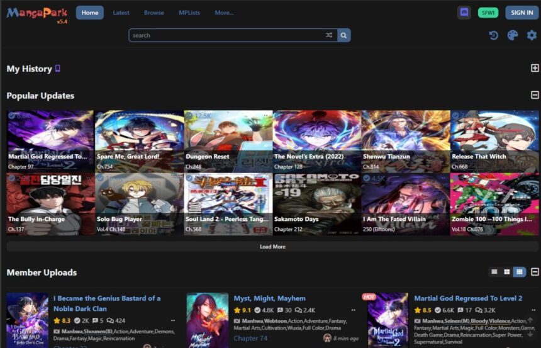541x348 pixels.
Task: Click the Manhwa genre tag of Myst, Might, Mayhem
Action: click(252, 321)
